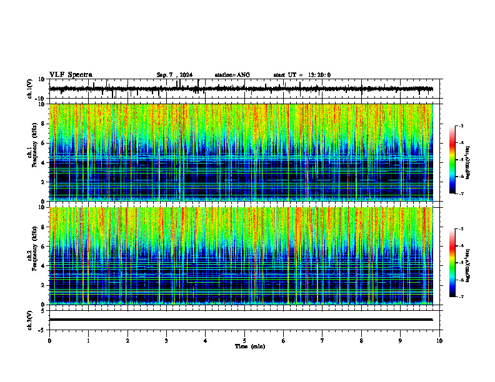Click the ch.1 voltage waveform trace

click(241, 89)
